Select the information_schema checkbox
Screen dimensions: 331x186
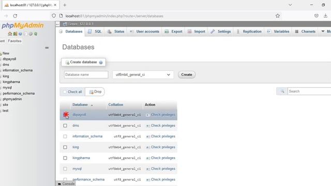coord(65,136)
